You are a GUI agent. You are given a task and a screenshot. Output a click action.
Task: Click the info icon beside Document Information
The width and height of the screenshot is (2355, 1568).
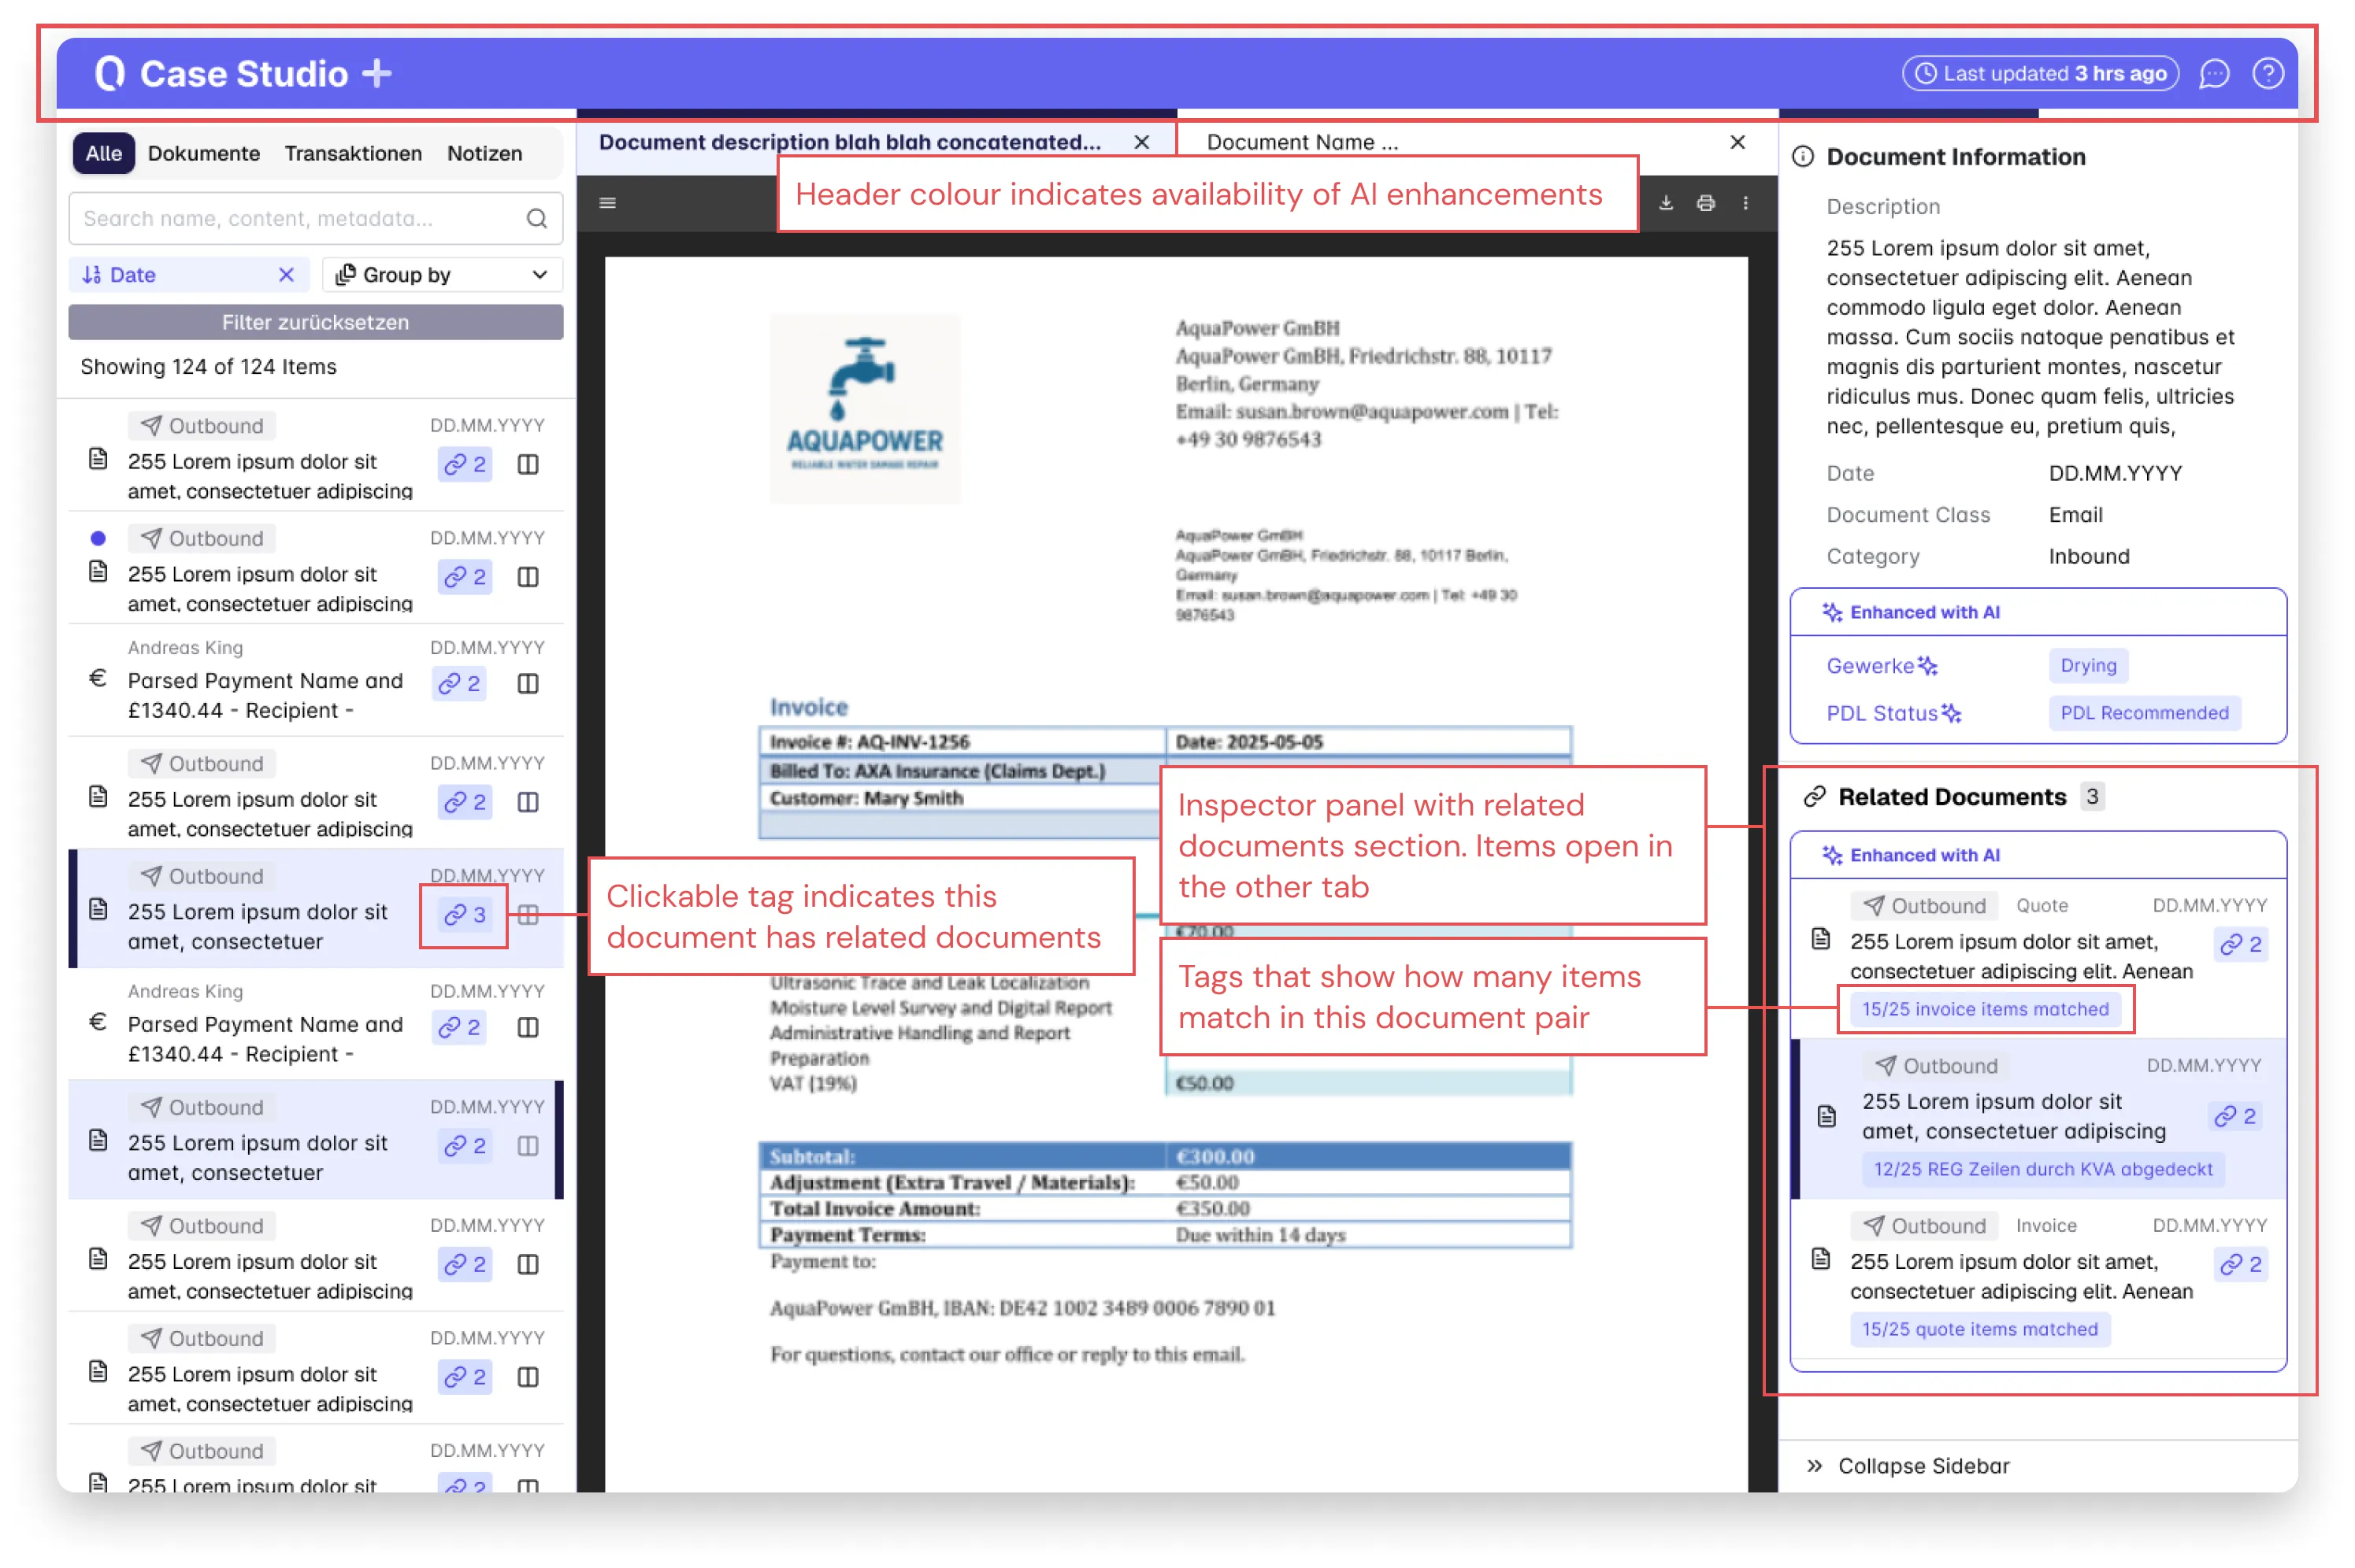coord(1803,157)
